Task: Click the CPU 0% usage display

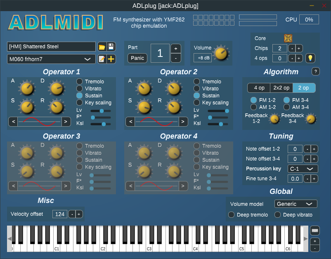Action: (309, 20)
